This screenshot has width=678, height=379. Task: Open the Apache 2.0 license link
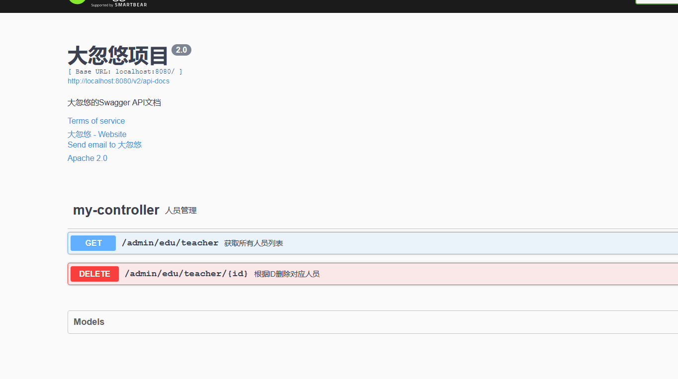(87, 158)
